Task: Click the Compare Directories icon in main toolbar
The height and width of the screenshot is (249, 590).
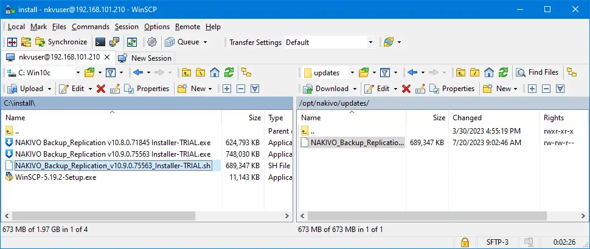Action: (x=12, y=42)
